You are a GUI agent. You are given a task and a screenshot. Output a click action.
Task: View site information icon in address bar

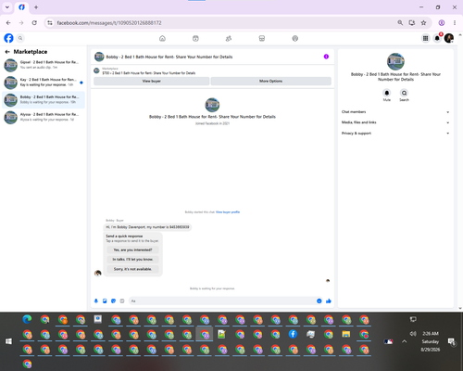[50, 23]
